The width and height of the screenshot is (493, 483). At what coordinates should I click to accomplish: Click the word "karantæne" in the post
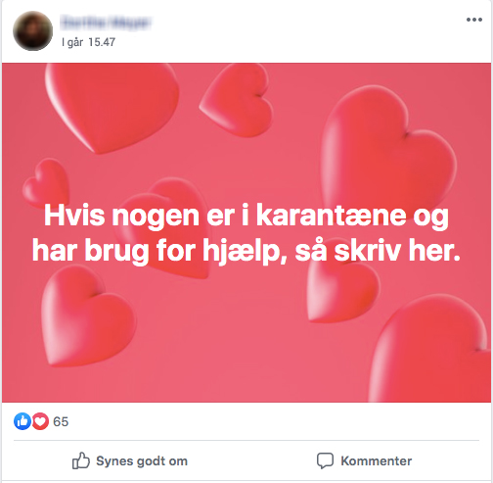point(332,216)
